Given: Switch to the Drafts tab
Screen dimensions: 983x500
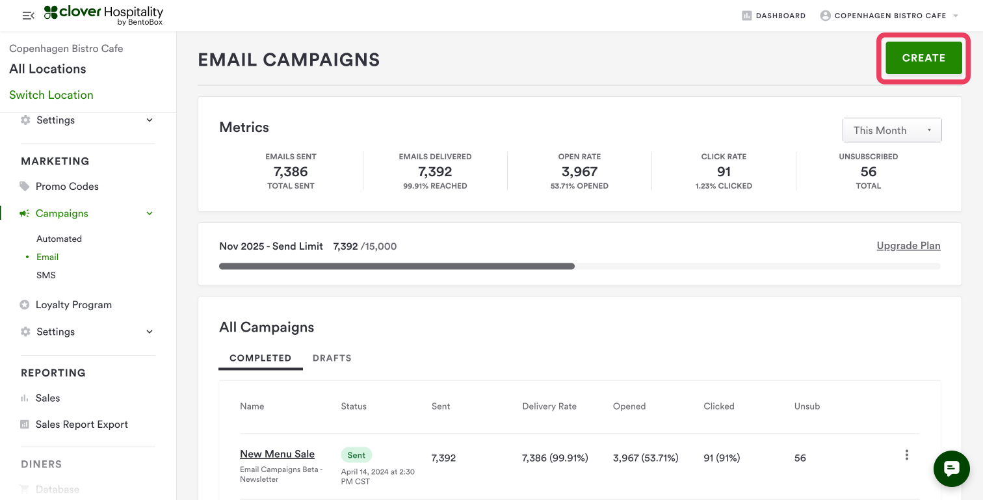Looking at the screenshot, I should point(332,358).
